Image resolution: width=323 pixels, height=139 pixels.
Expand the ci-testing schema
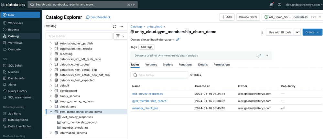[x=51, y=54]
